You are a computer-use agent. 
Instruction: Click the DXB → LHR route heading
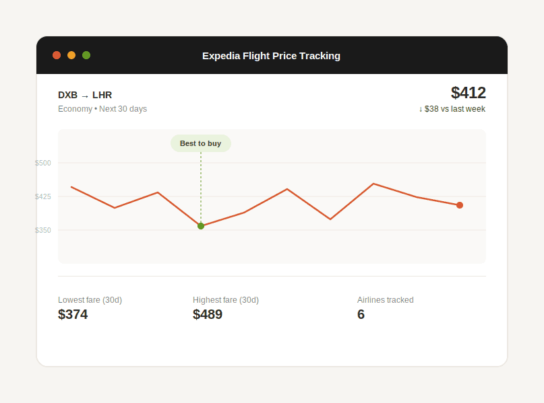coord(85,95)
